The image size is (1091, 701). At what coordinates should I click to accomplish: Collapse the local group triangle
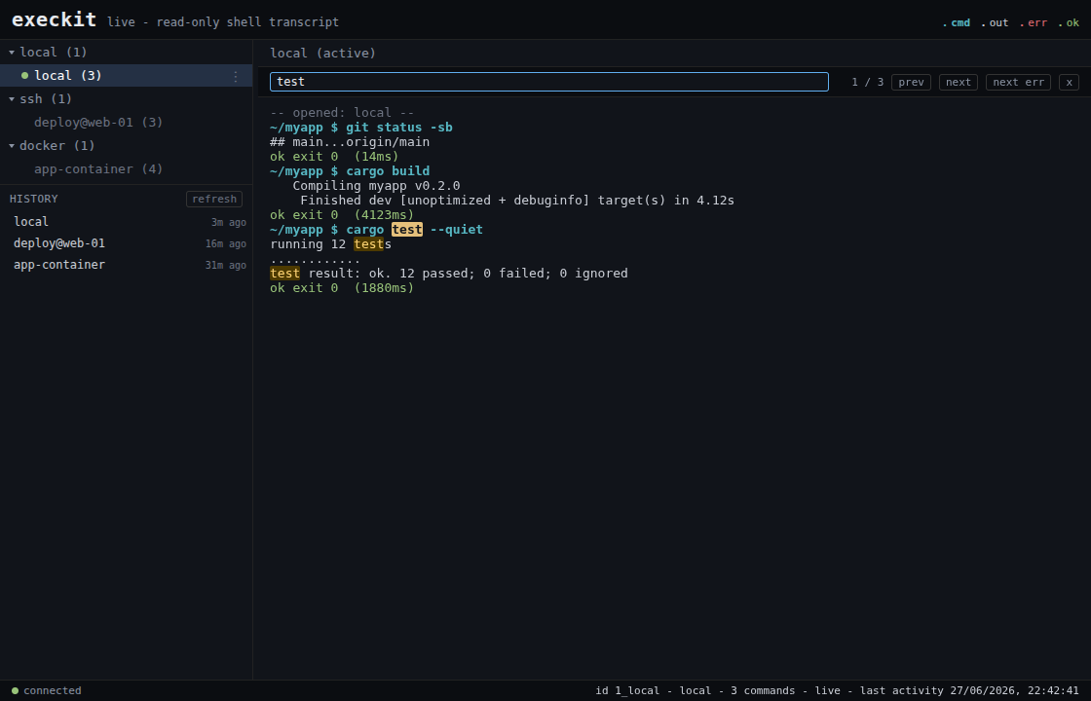[x=11, y=53]
